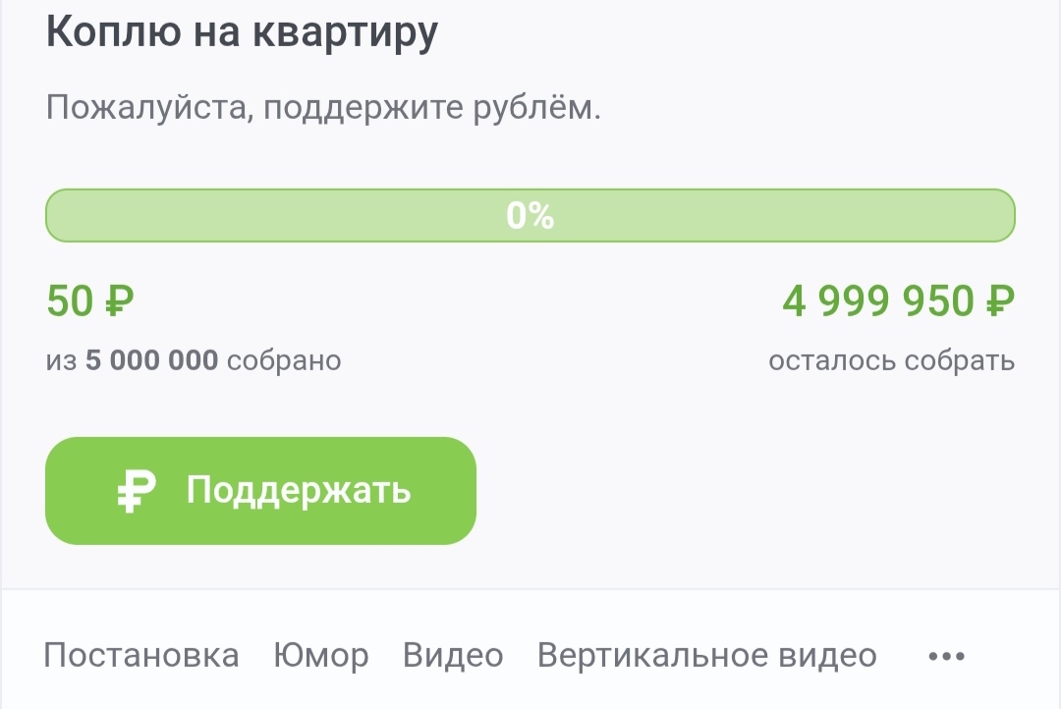Click the remaining amount 4 999 950
This screenshot has width=1061, height=709.
click(877, 301)
